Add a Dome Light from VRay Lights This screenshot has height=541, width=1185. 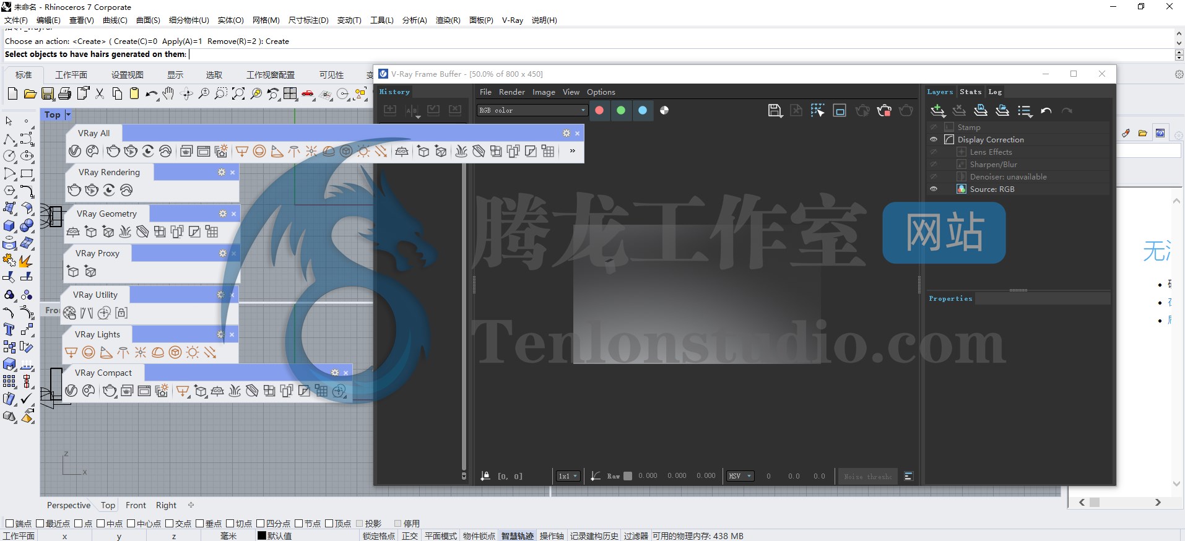tap(158, 352)
